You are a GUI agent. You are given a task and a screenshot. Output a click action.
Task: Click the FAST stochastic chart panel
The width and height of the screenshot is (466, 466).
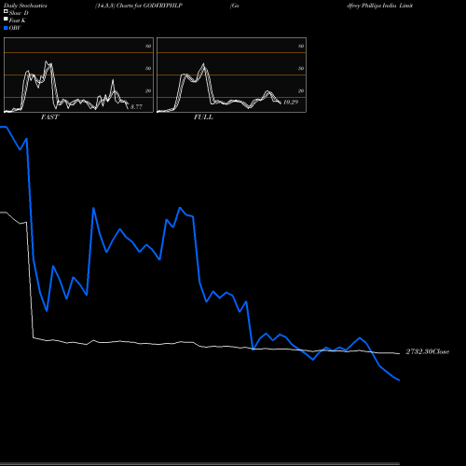[78, 75]
